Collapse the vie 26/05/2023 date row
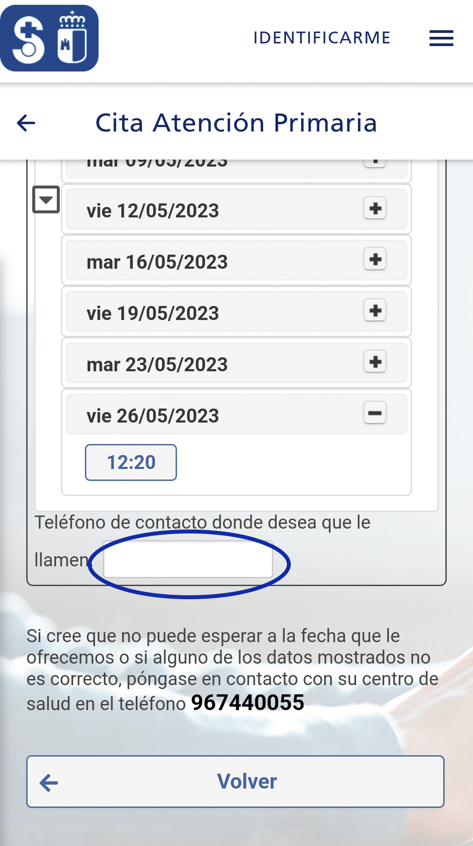 [x=236, y=415]
